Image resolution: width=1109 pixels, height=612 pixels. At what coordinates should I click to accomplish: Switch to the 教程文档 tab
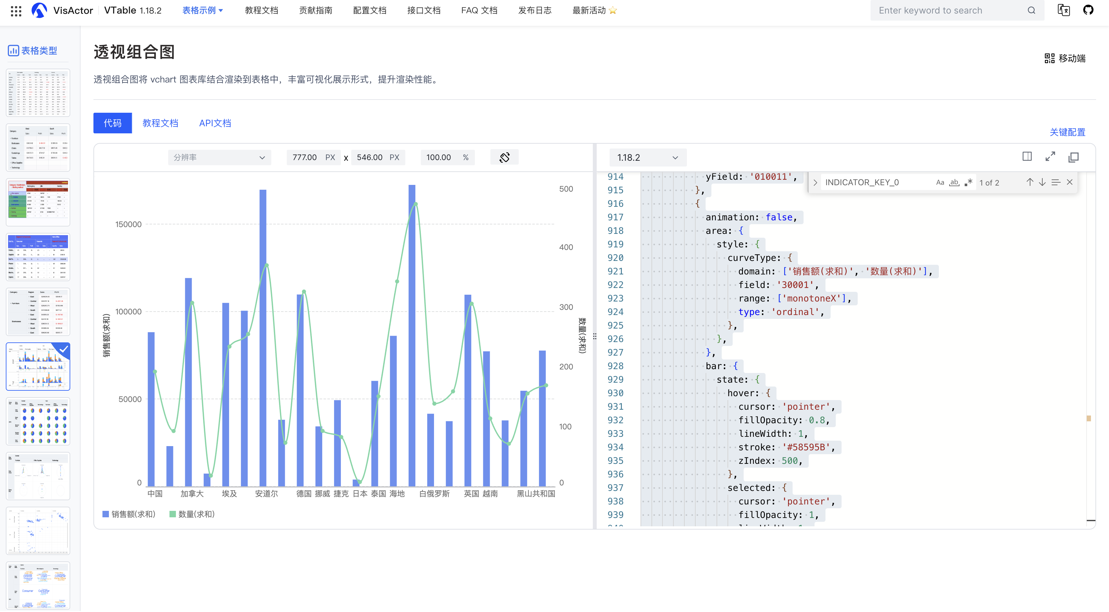pos(160,123)
